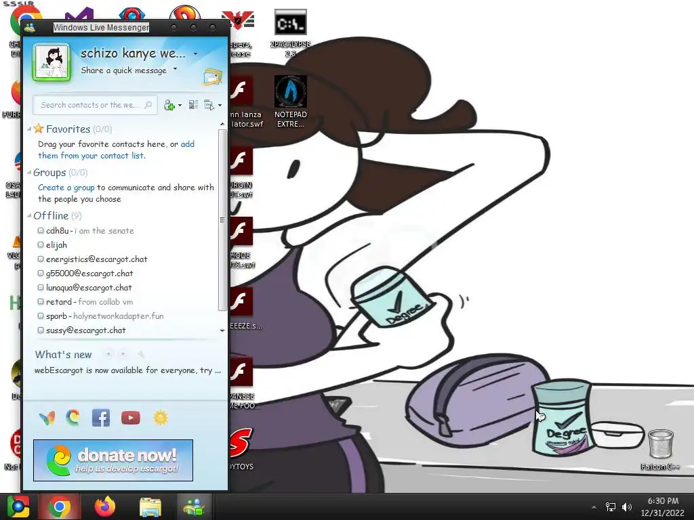Screen dimensions: 694x520
Task: Open the YouTube icon in Messenger
Action: [x=131, y=418]
